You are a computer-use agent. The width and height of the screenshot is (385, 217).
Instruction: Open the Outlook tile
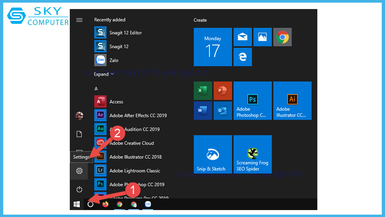coord(223,111)
